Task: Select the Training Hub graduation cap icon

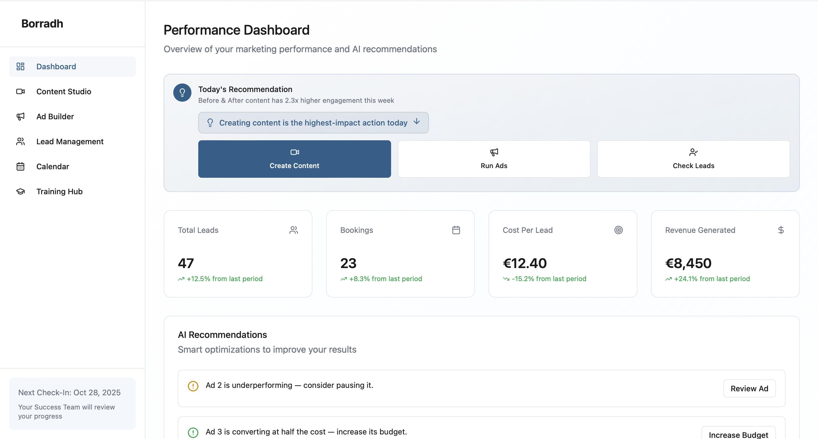Action: point(20,191)
